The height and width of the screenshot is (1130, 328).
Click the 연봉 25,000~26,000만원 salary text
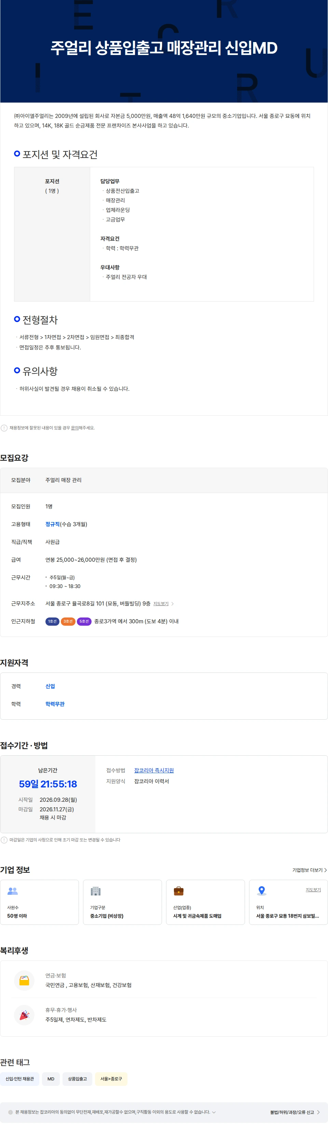(x=91, y=560)
